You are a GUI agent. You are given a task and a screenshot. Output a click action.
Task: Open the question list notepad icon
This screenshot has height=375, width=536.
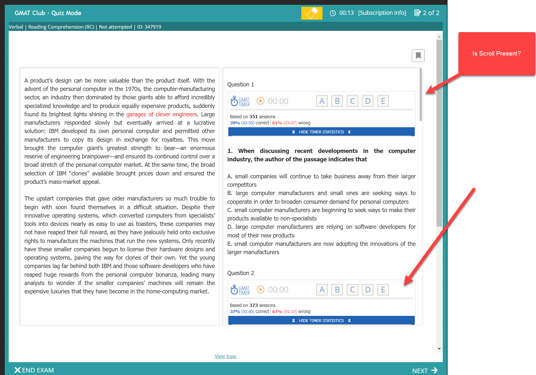pyautogui.click(x=417, y=13)
